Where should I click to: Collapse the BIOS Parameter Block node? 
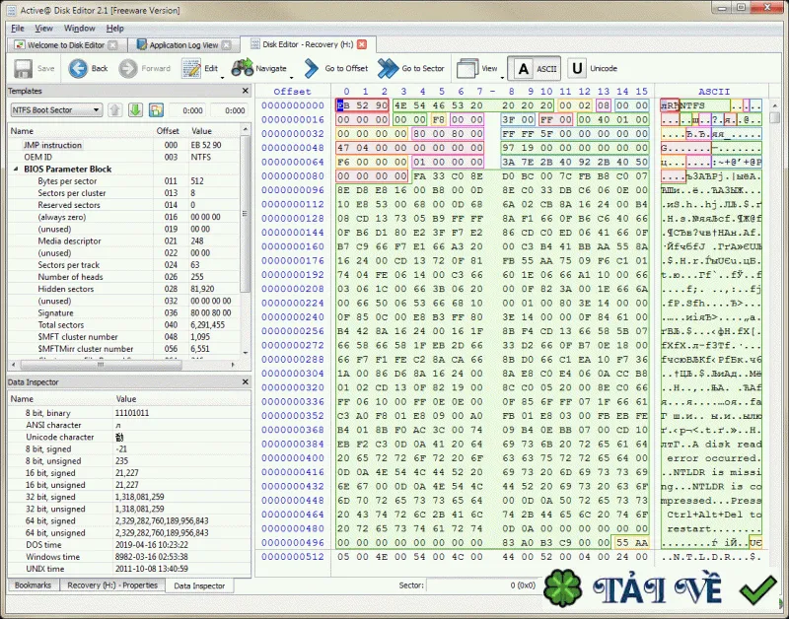click(x=15, y=169)
